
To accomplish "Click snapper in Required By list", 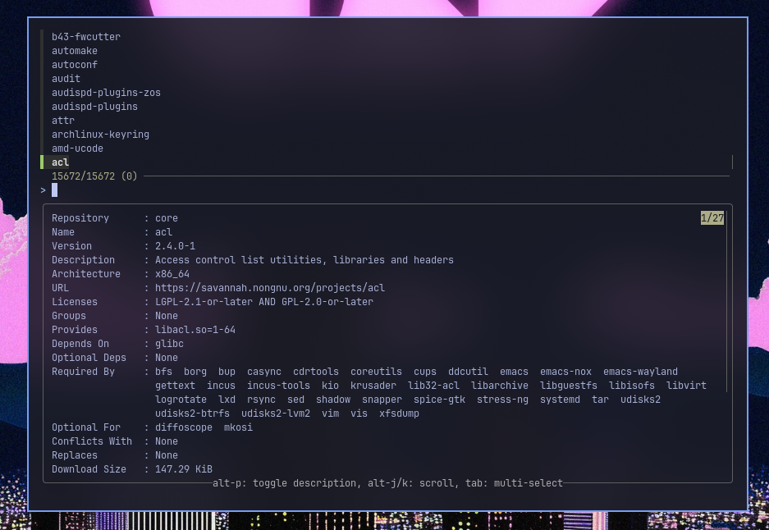I will click(382, 400).
